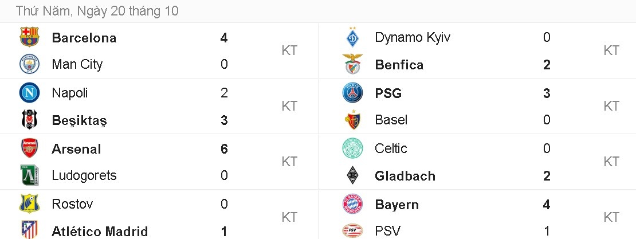Click the Dynamo Kyiv club logo
This screenshot has width=636, height=239.
(352, 37)
